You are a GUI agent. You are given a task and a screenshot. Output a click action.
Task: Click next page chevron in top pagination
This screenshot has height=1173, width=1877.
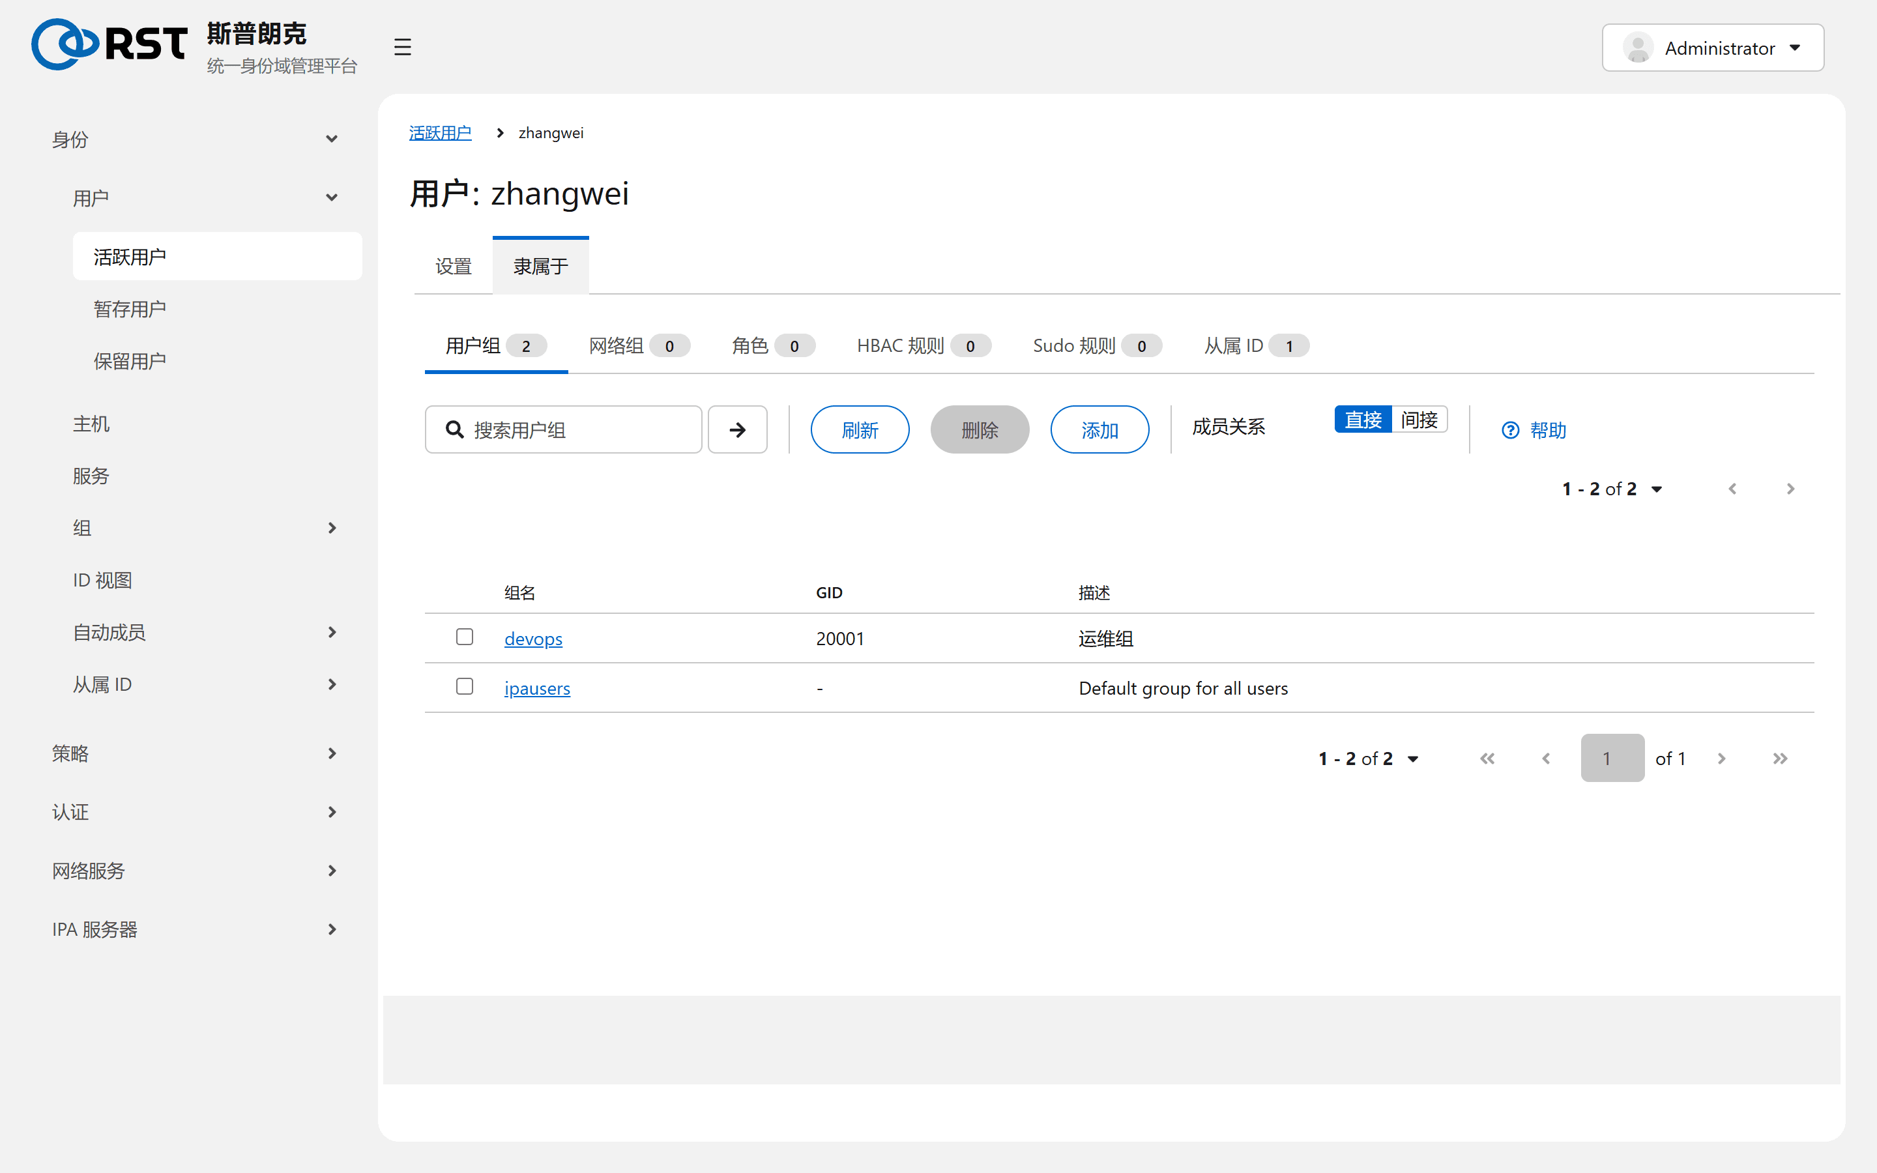[1790, 489]
